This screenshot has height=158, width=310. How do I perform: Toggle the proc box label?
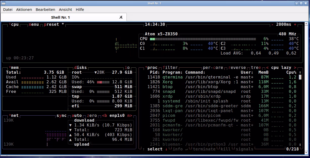pyautogui.click(x=151, y=68)
